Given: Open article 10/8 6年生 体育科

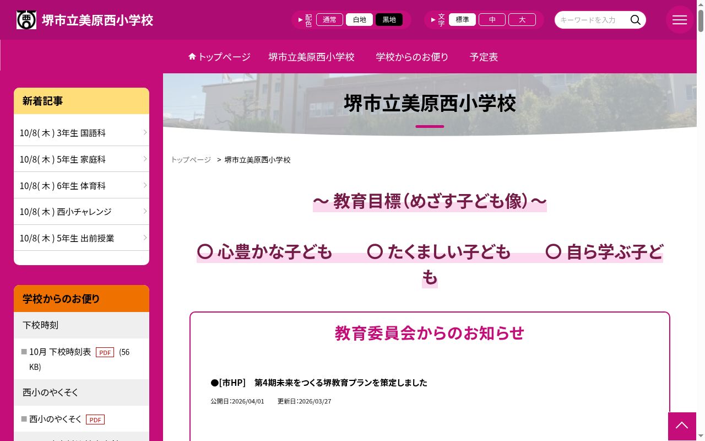Looking at the screenshot, I should click(x=82, y=186).
